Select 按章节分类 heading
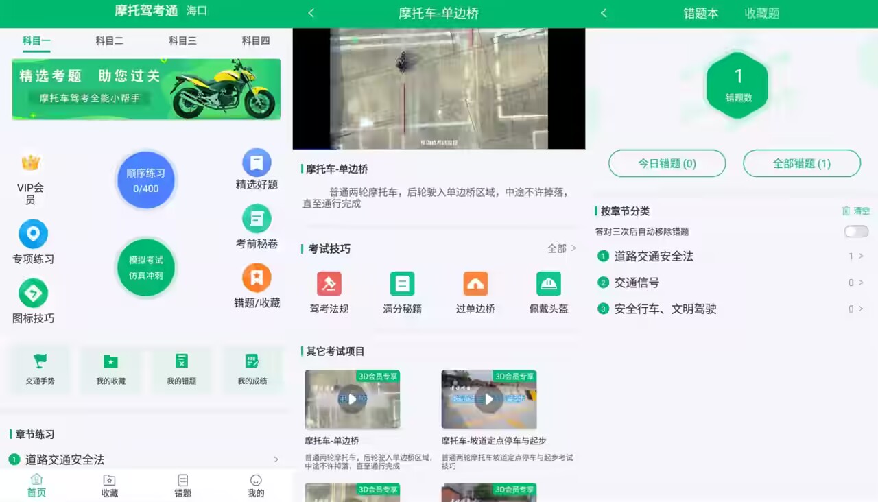 625,211
